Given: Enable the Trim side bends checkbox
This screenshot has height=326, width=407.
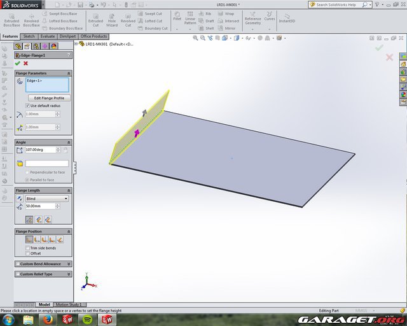Looking at the screenshot, I should [x=27, y=248].
